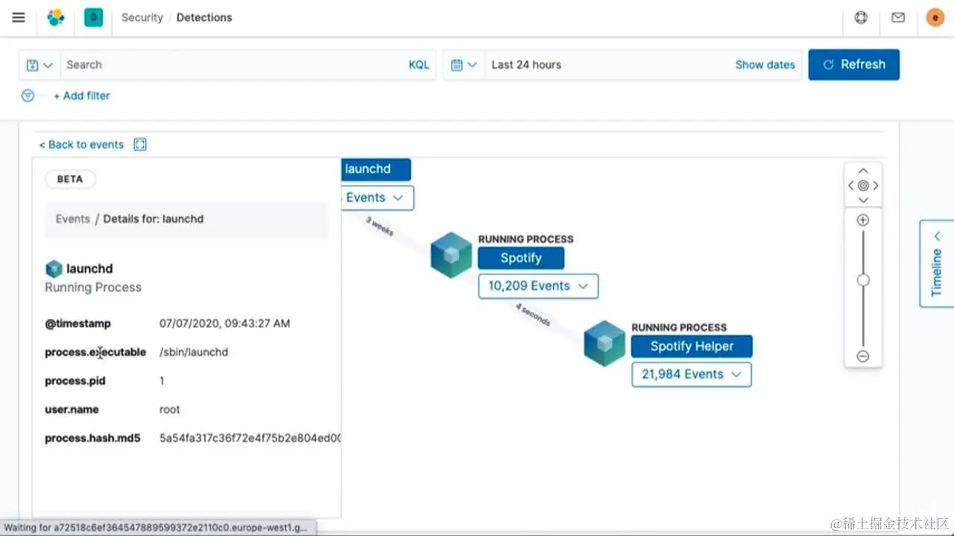Switch query language via KQL
Image resolution: width=954 pixels, height=536 pixels.
tap(419, 65)
